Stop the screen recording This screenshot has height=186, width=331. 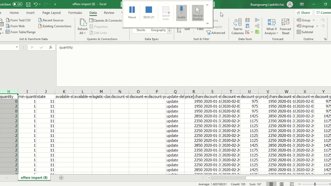149,13
